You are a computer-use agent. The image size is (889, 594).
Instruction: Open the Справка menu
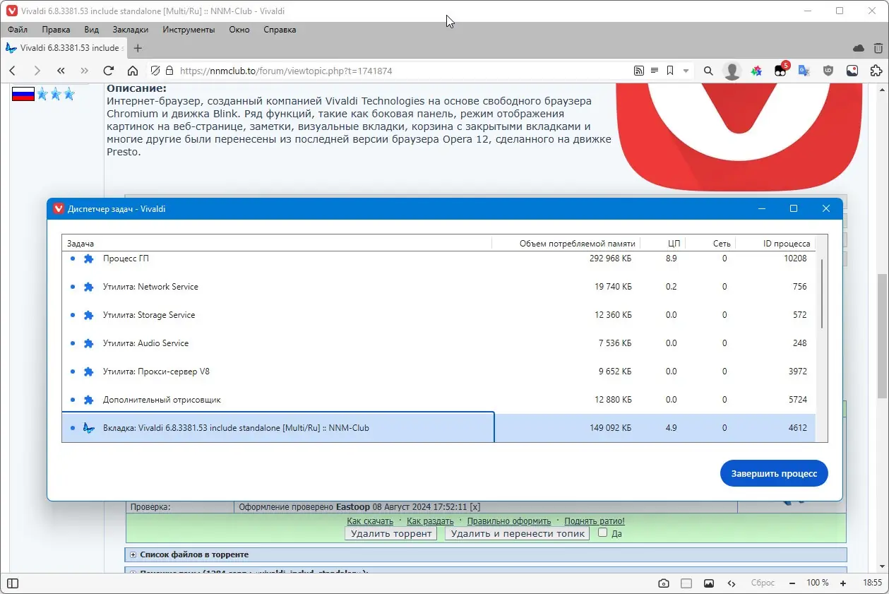pos(280,30)
